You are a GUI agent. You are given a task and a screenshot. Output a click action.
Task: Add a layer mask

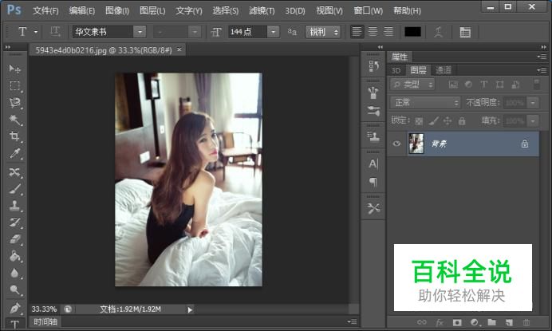[457, 322]
